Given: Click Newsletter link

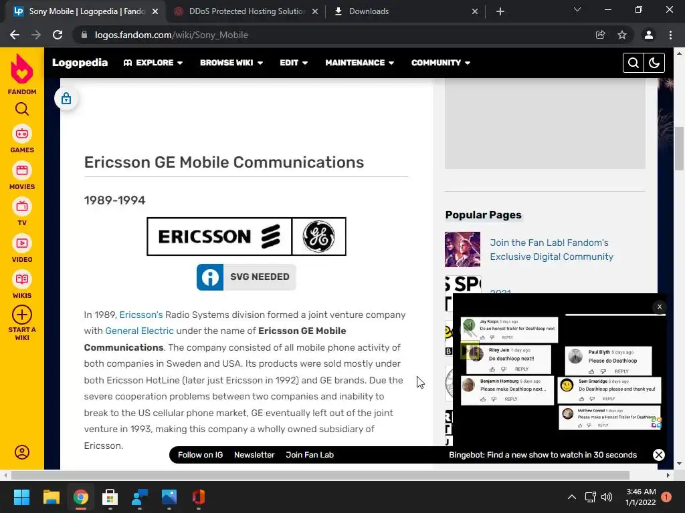Looking at the screenshot, I should pyautogui.click(x=254, y=455).
